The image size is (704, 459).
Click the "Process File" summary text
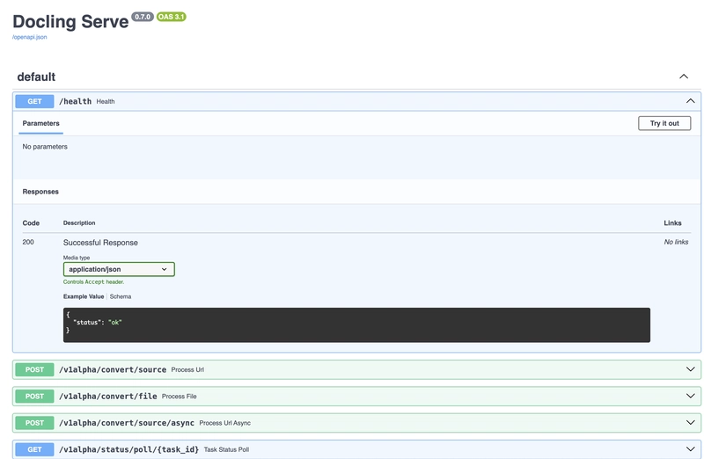tap(180, 397)
